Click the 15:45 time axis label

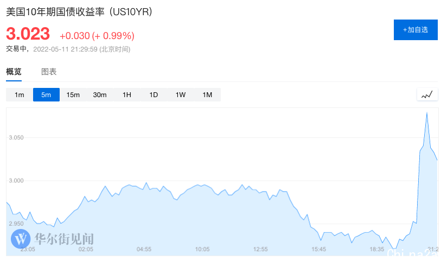click(319, 249)
